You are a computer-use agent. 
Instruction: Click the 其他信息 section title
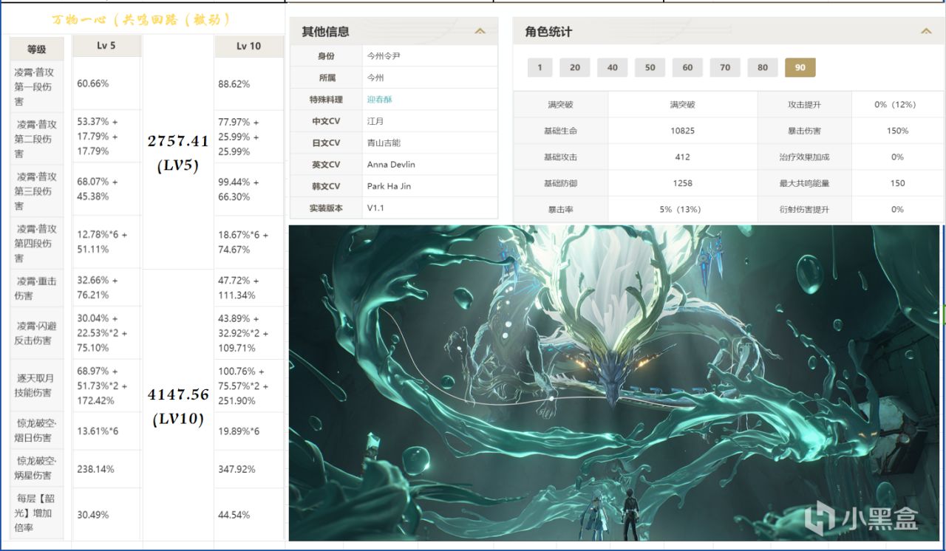[x=325, y=32]
